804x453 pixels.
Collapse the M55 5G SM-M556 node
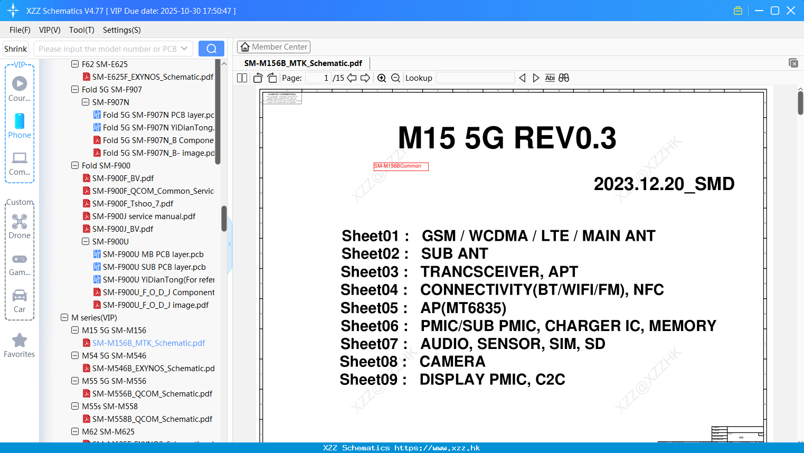75,381
